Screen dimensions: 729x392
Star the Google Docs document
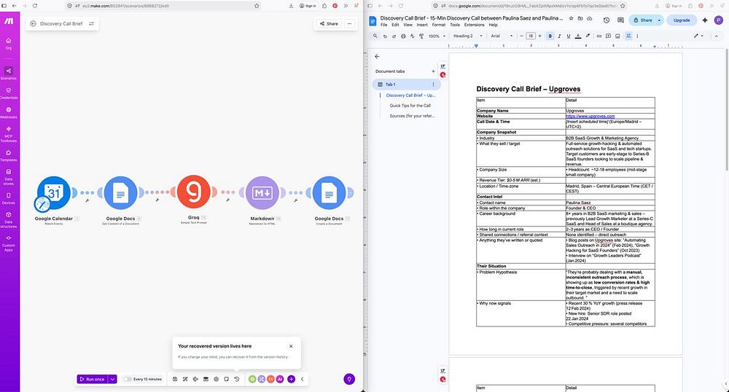click(571, 18)
